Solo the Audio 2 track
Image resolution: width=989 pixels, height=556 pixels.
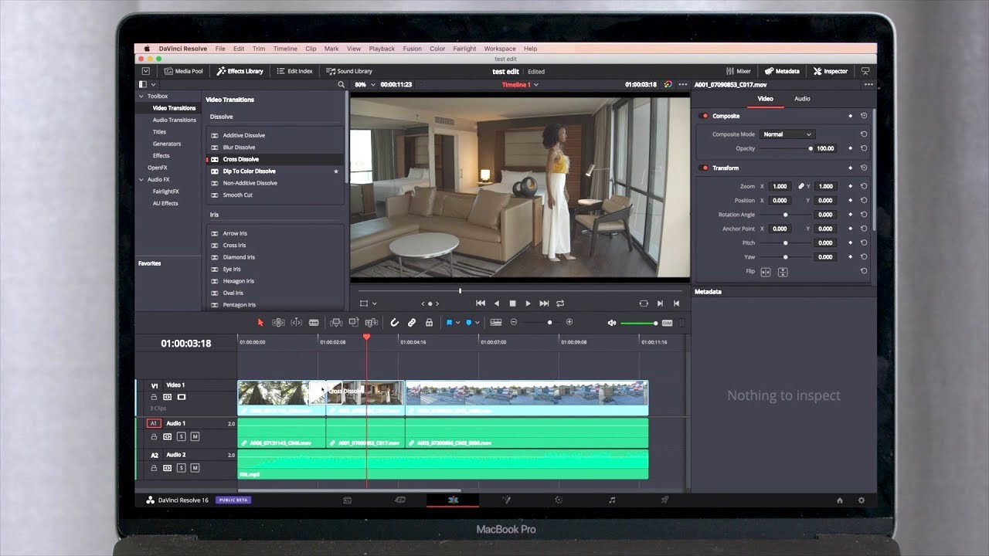pos(181,468)
